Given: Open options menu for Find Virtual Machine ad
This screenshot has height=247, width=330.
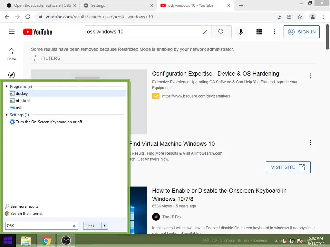Looking at the screenshot, I should (311, 142).
